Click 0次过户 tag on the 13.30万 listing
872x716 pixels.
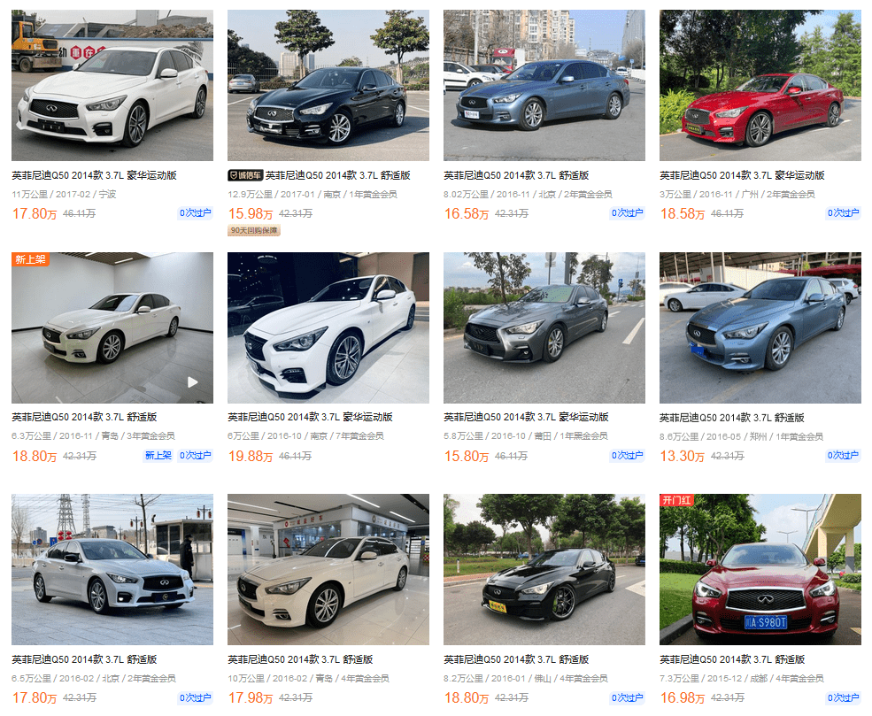pos(843,455)
